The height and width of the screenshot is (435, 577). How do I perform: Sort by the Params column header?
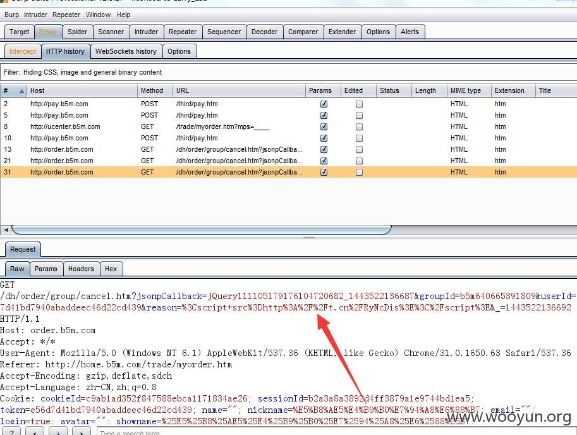click(323, 90)
